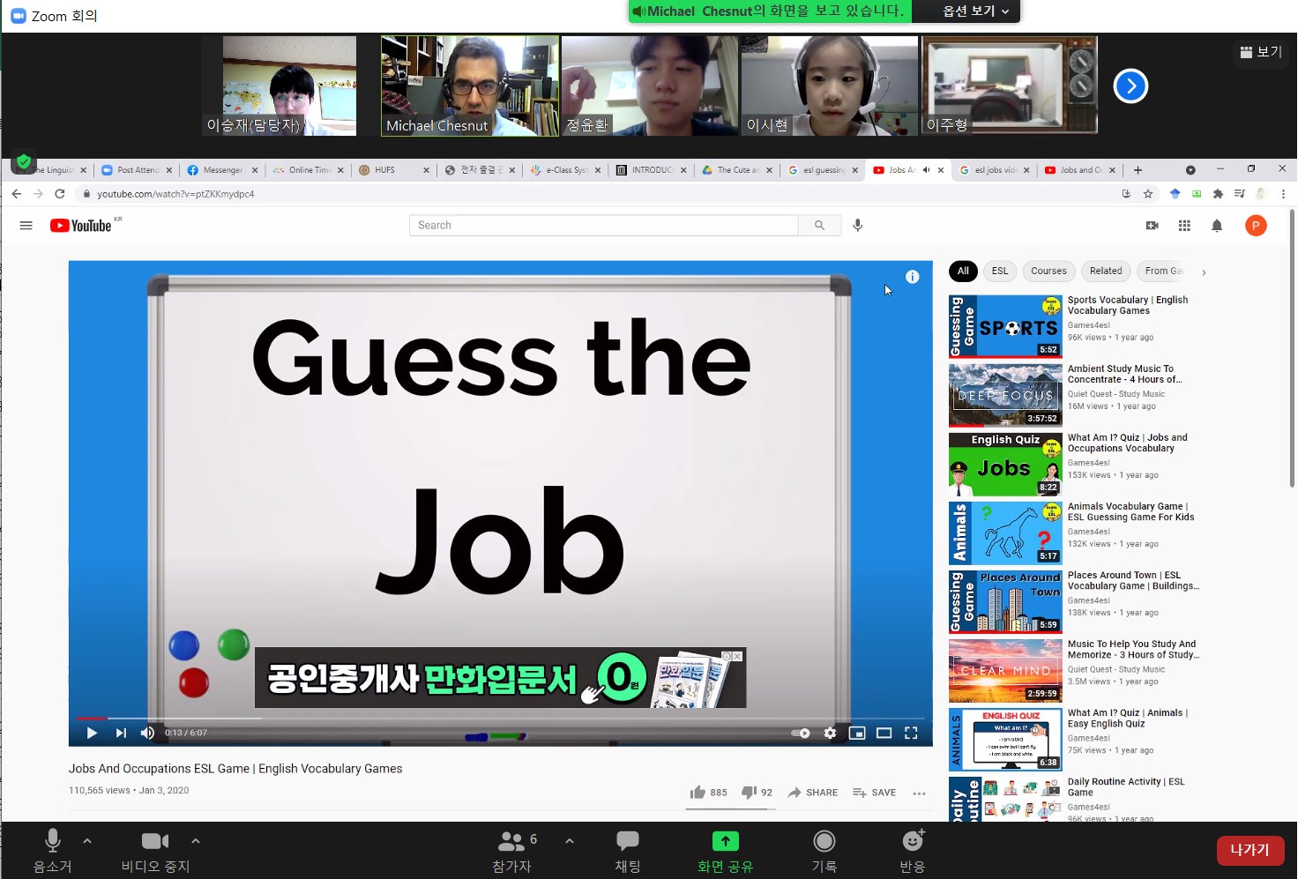Click the red leave meeting button

click(1250, 850)
